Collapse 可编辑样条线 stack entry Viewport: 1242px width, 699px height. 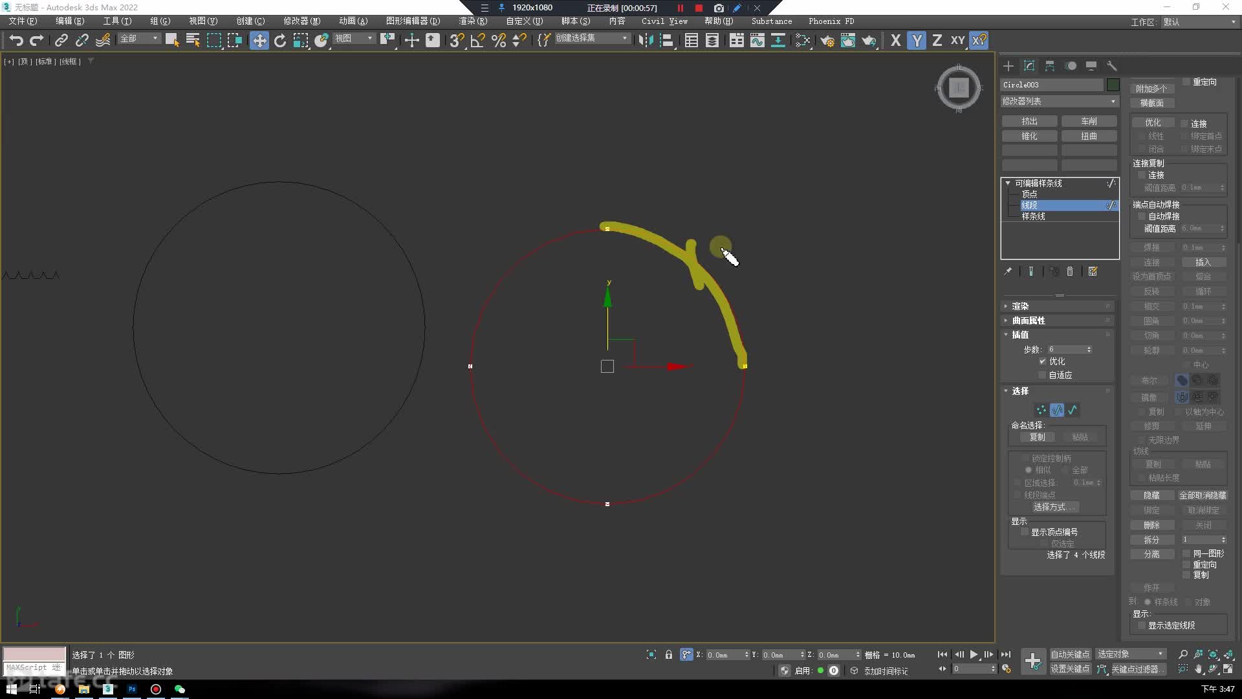coord(1008,183)
